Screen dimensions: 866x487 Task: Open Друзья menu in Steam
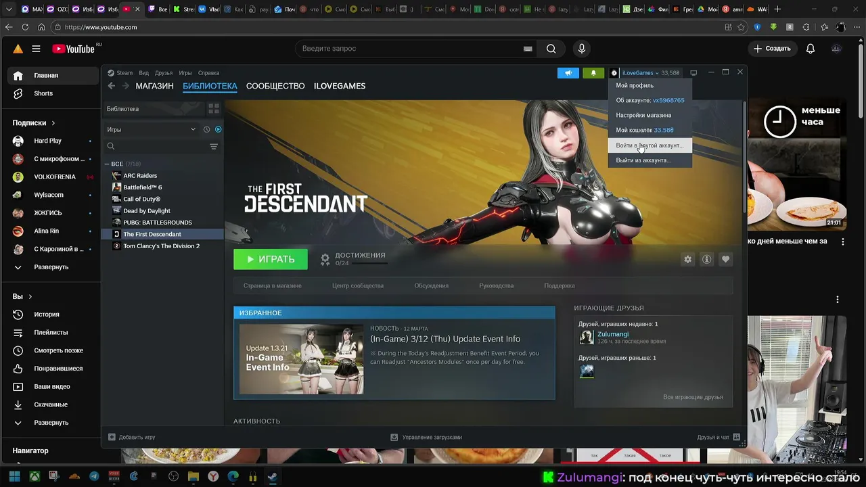[164, 73]
